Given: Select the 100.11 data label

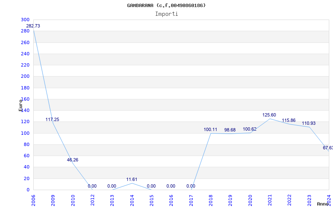Looking at the screenshot, I should [211, 129].
